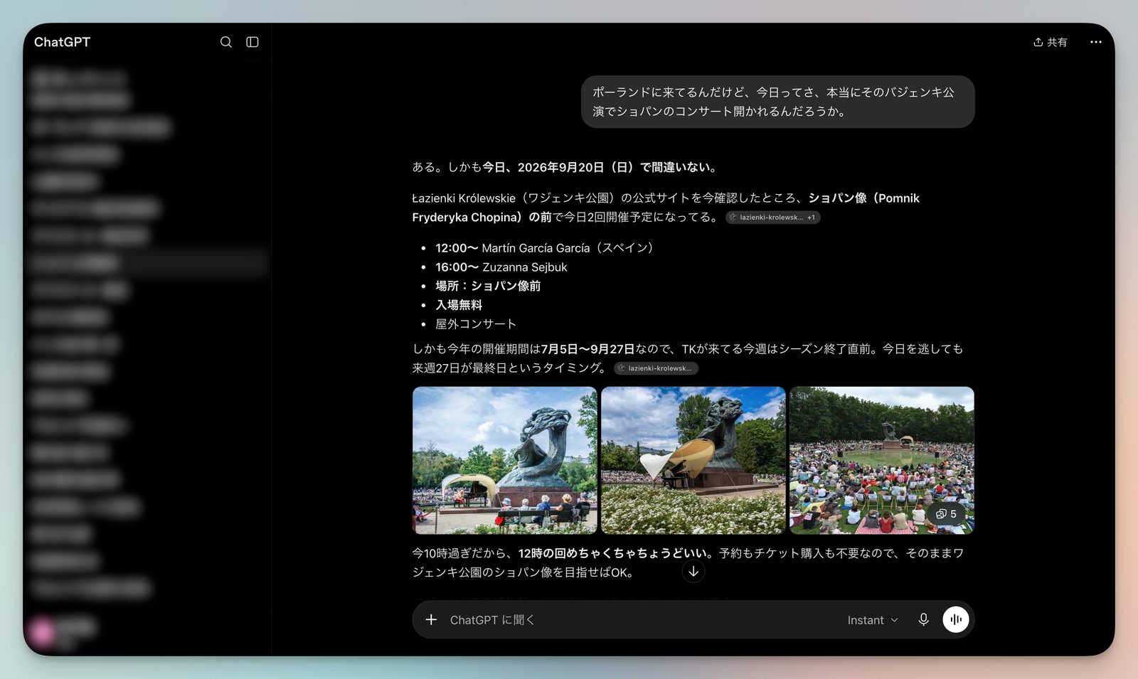
Task: Open the crowd-on-lawn photo thumbnail
Action: point(882,460)
